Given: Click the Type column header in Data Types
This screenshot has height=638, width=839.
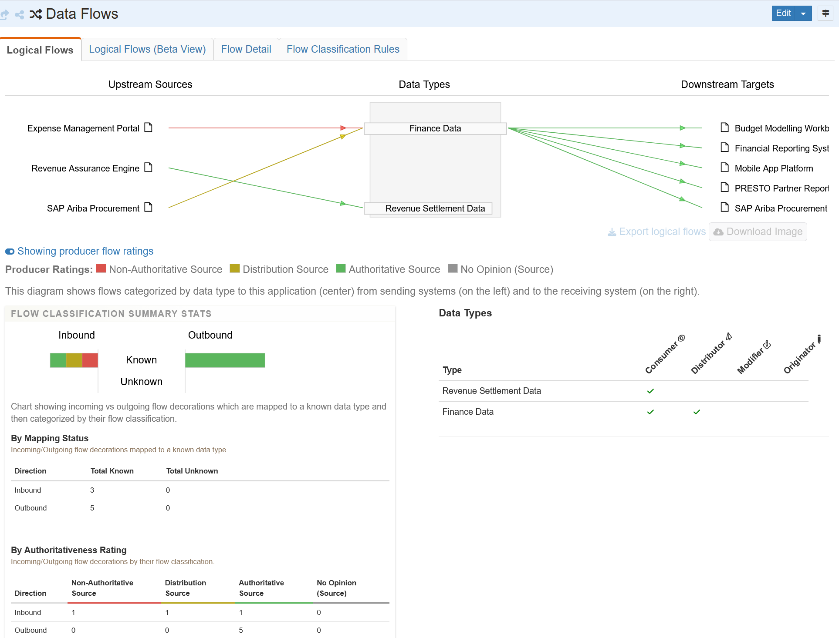Looking at the screenshot, I should pyautogui.click(x=452, y=370).
